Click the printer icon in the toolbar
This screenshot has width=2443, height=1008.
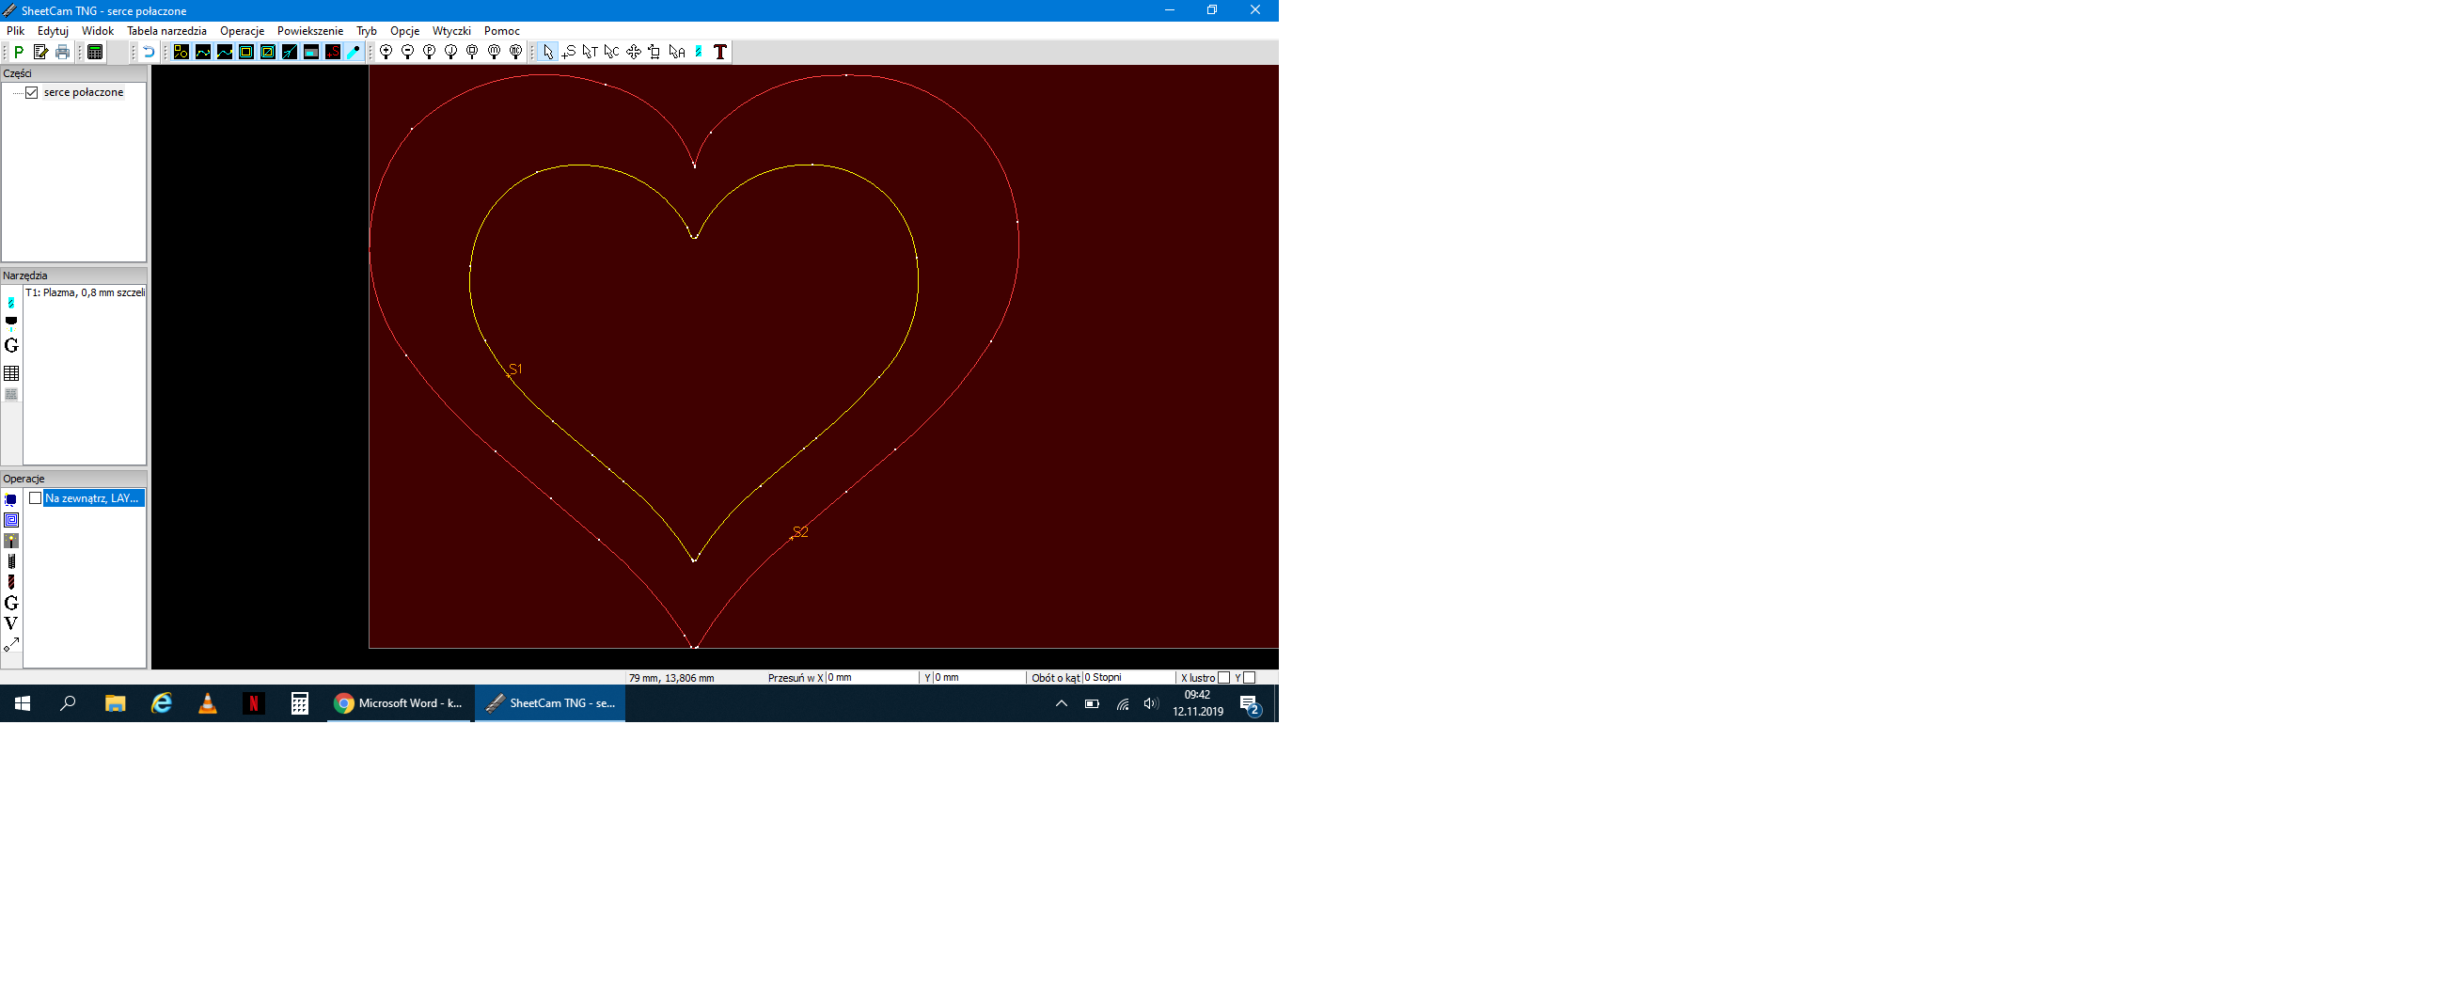pos(63,52)
